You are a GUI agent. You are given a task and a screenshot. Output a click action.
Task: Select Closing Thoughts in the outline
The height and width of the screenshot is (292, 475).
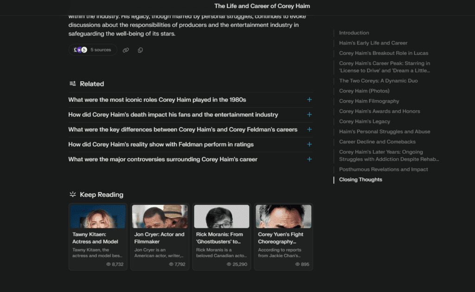pos(360,180)
